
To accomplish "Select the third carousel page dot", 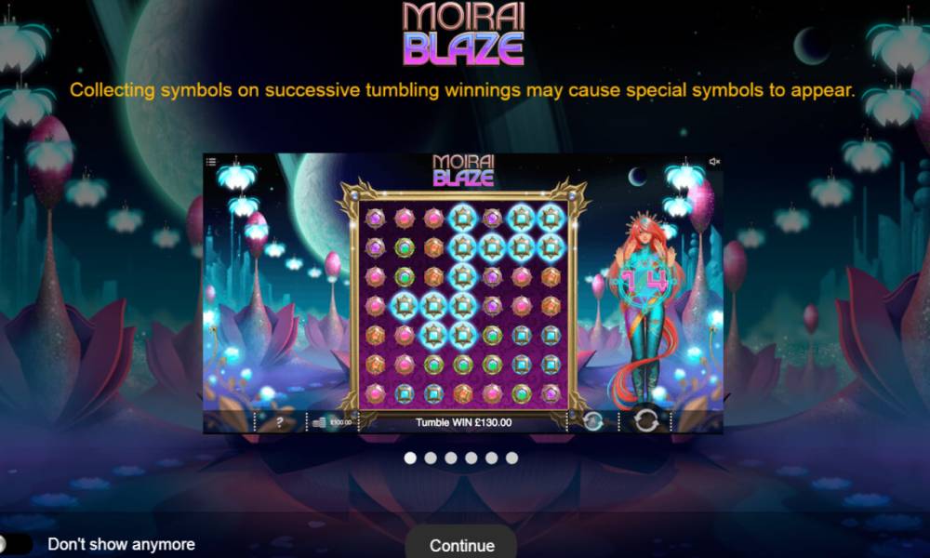I will 451,458.
